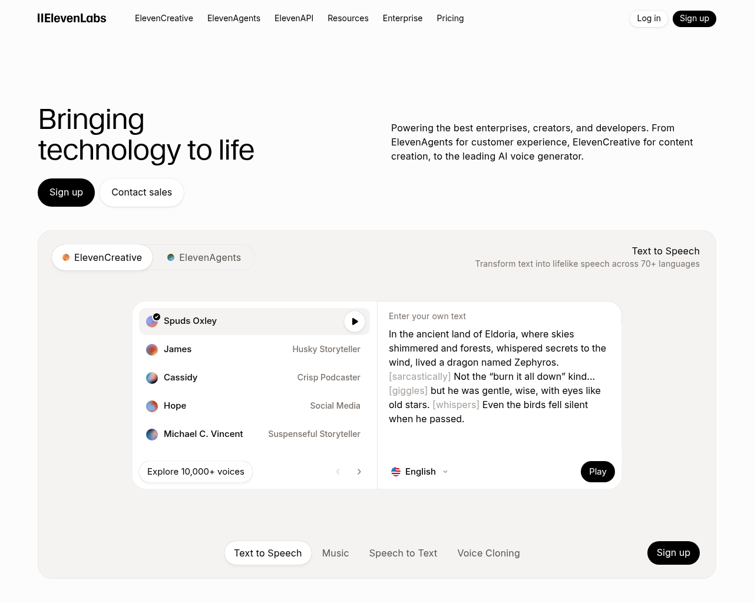Click Cassidy voice avatar icon
This screenshot has width=754, height=603.
pos(152,378)
